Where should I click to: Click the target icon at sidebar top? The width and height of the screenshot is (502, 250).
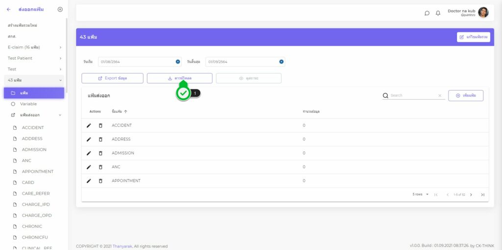click(x=60, y=9)
